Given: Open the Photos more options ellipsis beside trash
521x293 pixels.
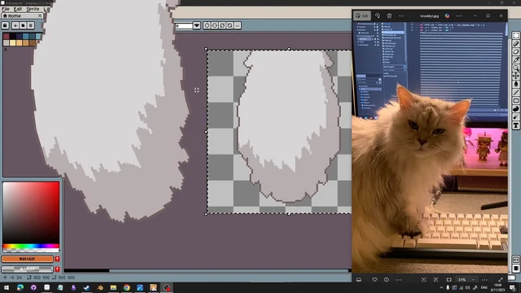Looking at the screenshot, I should [x=401, y=15].
